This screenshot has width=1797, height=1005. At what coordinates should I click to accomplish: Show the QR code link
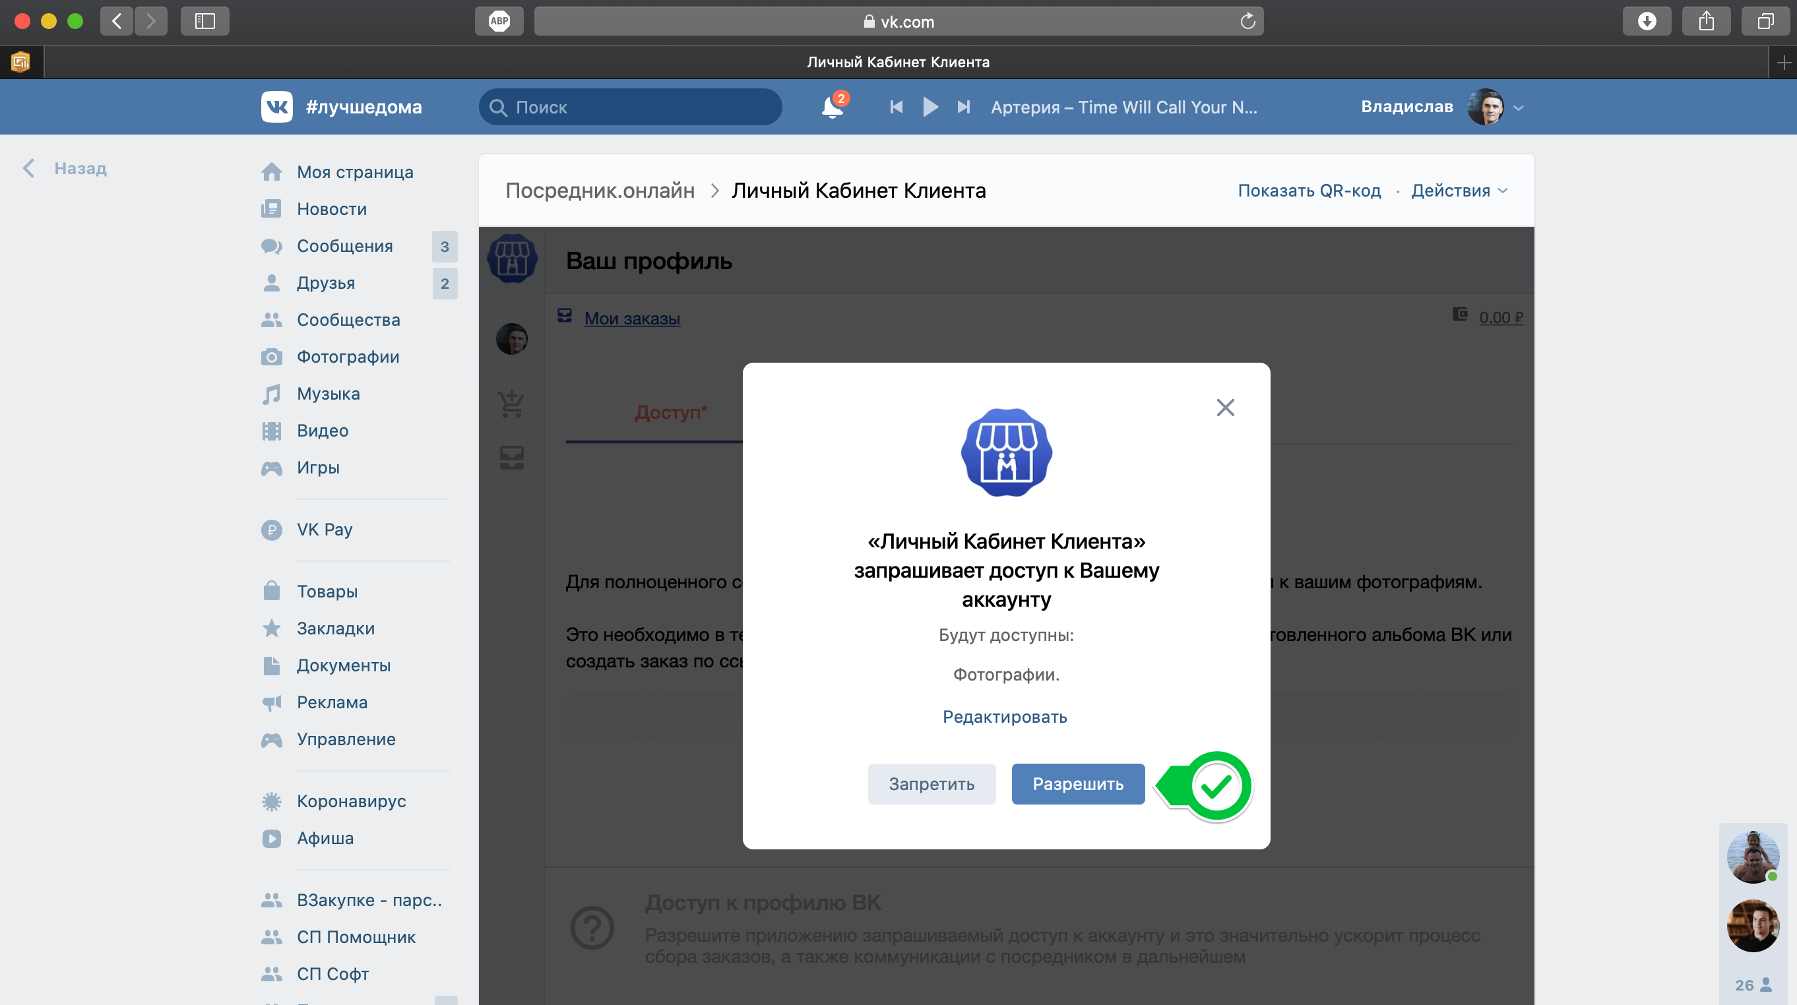tap(1309, 191)
